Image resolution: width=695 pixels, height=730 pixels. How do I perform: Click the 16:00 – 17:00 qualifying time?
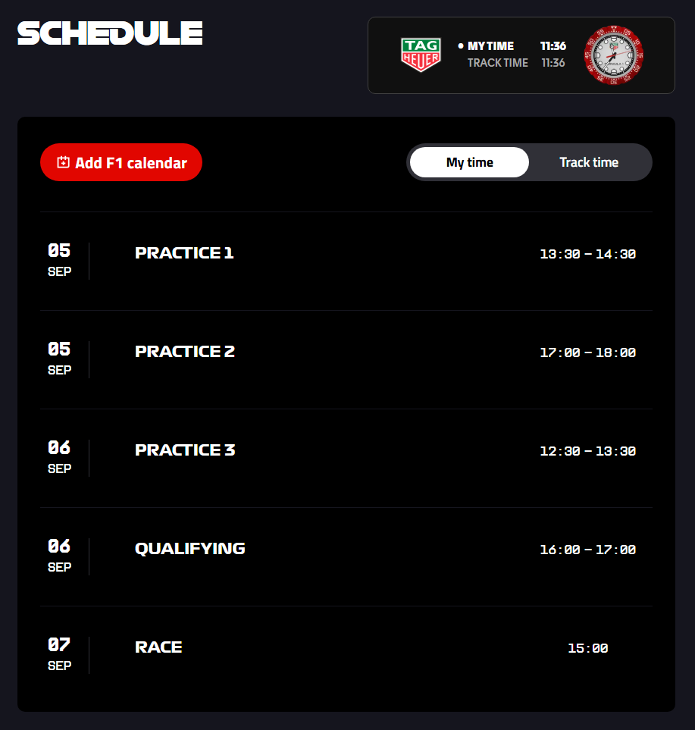(x=587, y=550)
